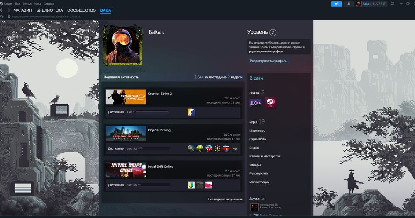Select the BAKA profile tab
Viewport: 415px width, 218px height.
[x=105, y=10]
